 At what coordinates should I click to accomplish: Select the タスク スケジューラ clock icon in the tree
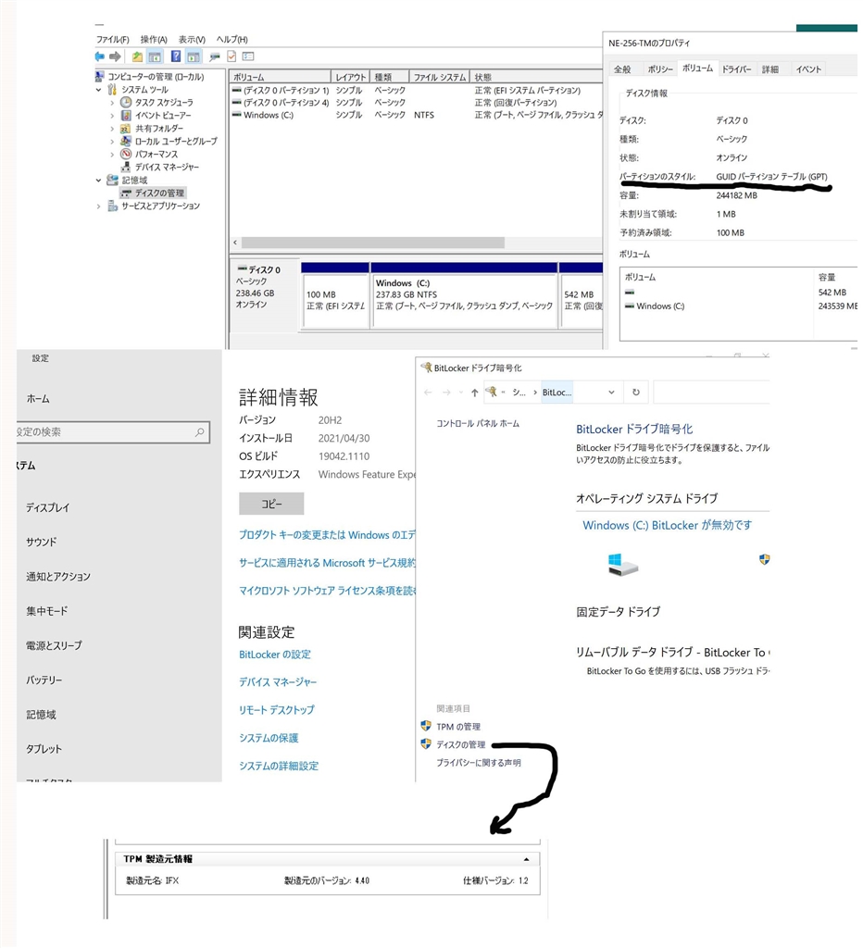(x=126, y=102)
